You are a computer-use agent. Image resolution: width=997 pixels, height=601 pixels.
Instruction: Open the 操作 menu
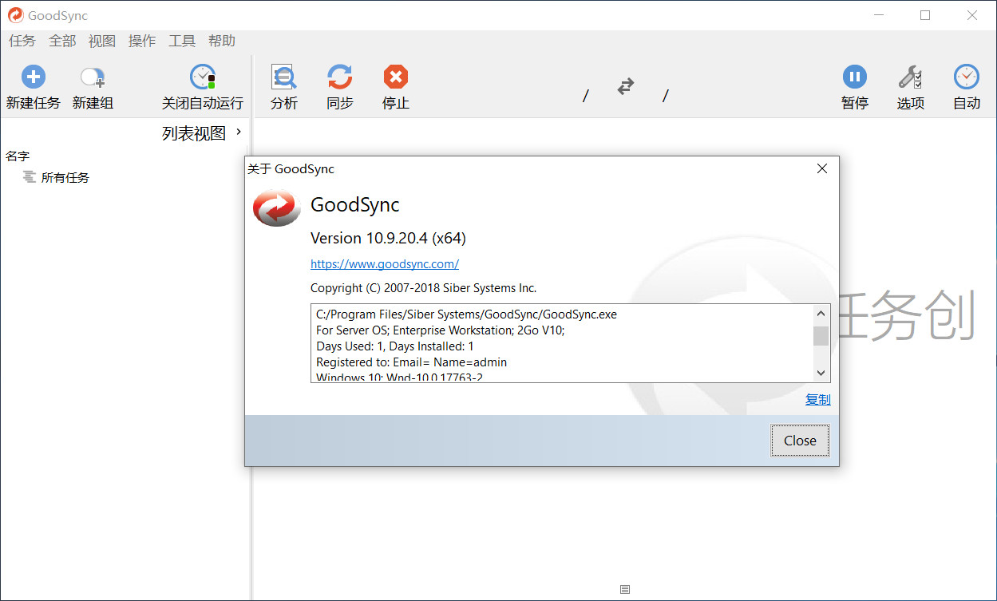142,41
